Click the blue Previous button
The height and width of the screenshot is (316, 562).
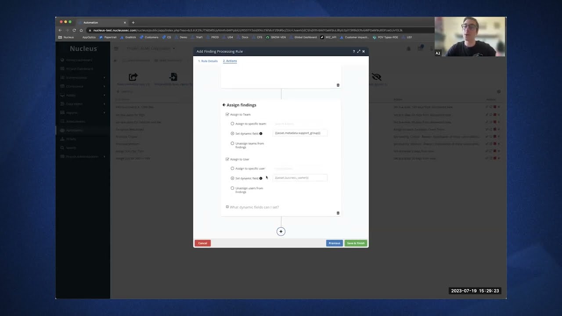[x=335, y=243]
